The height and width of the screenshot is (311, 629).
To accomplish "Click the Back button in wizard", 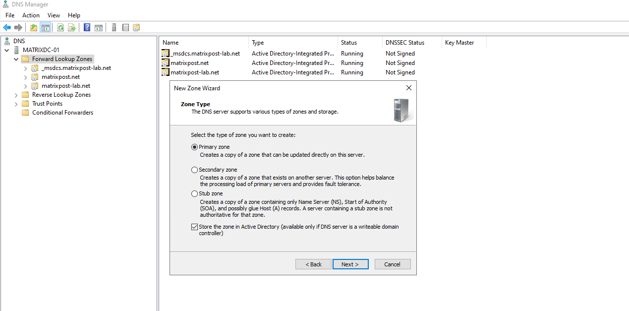I will (x=313, y=264).
